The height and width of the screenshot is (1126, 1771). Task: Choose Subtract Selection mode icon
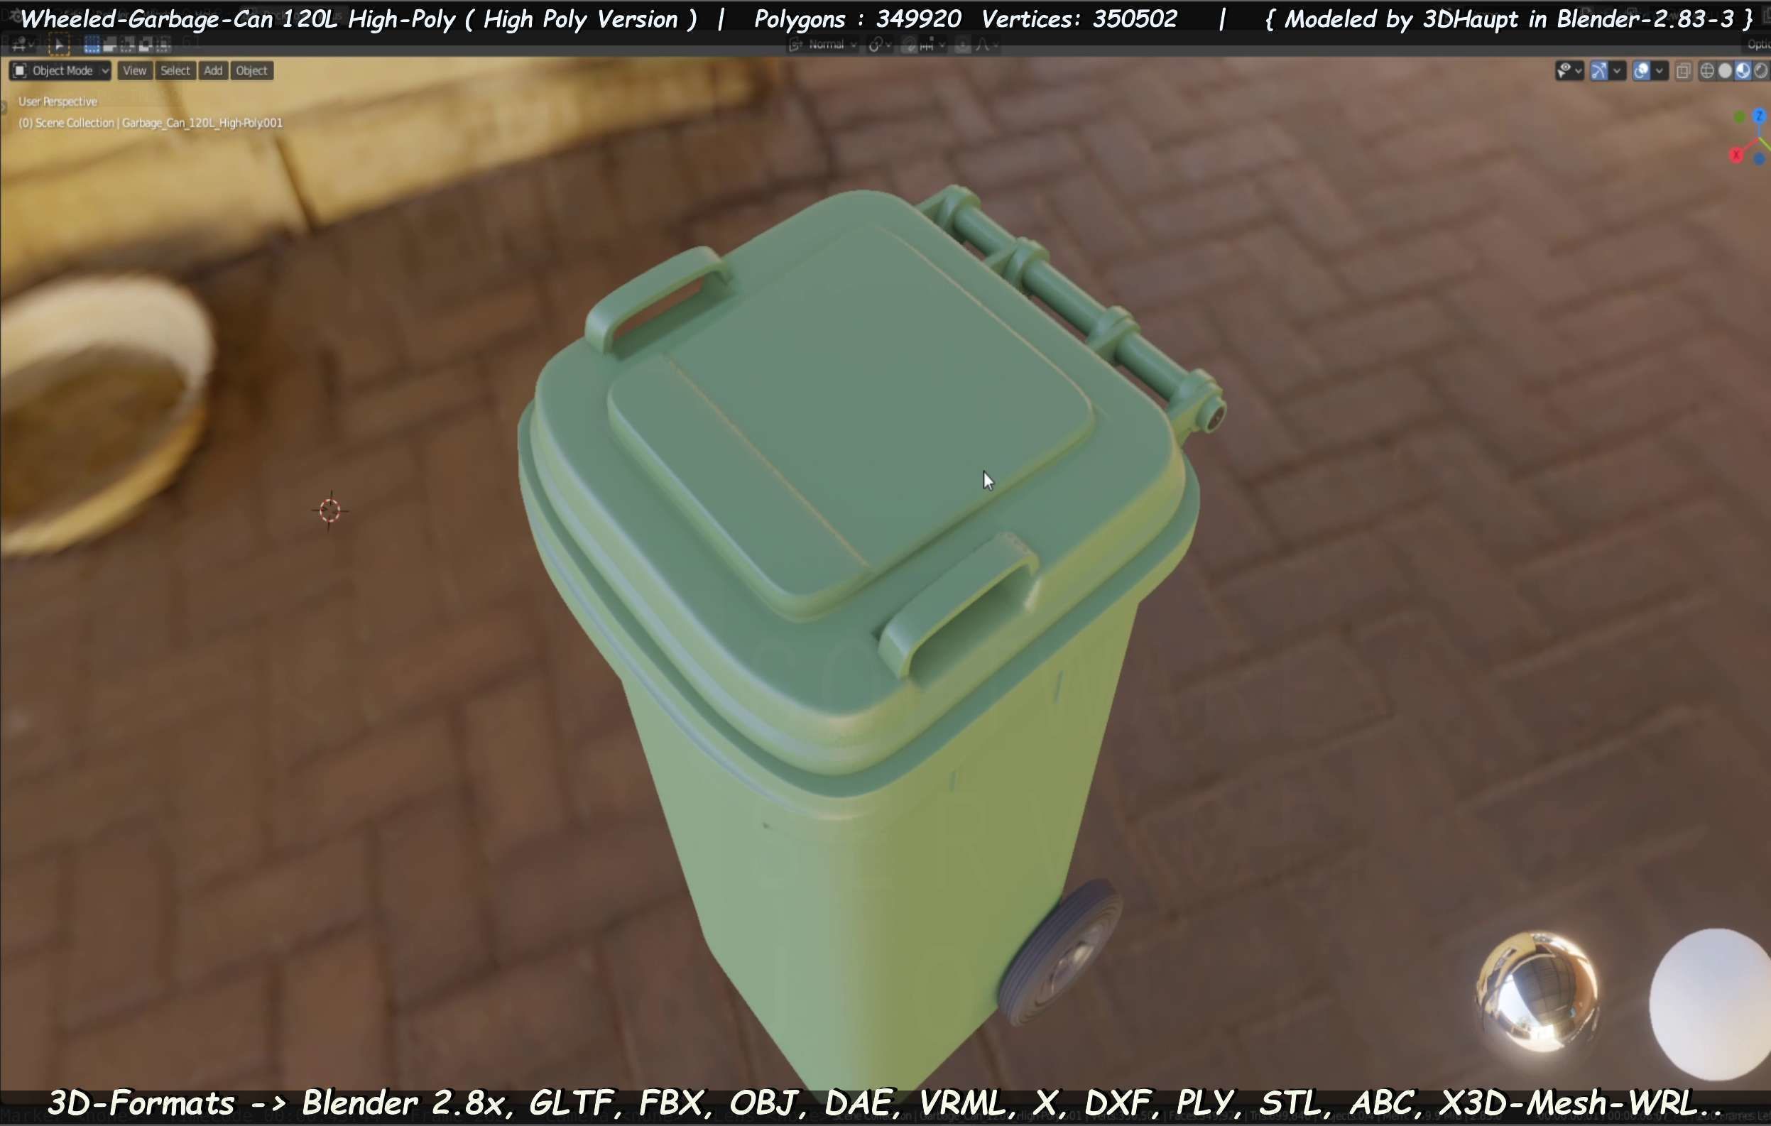(x=127, y=45)
